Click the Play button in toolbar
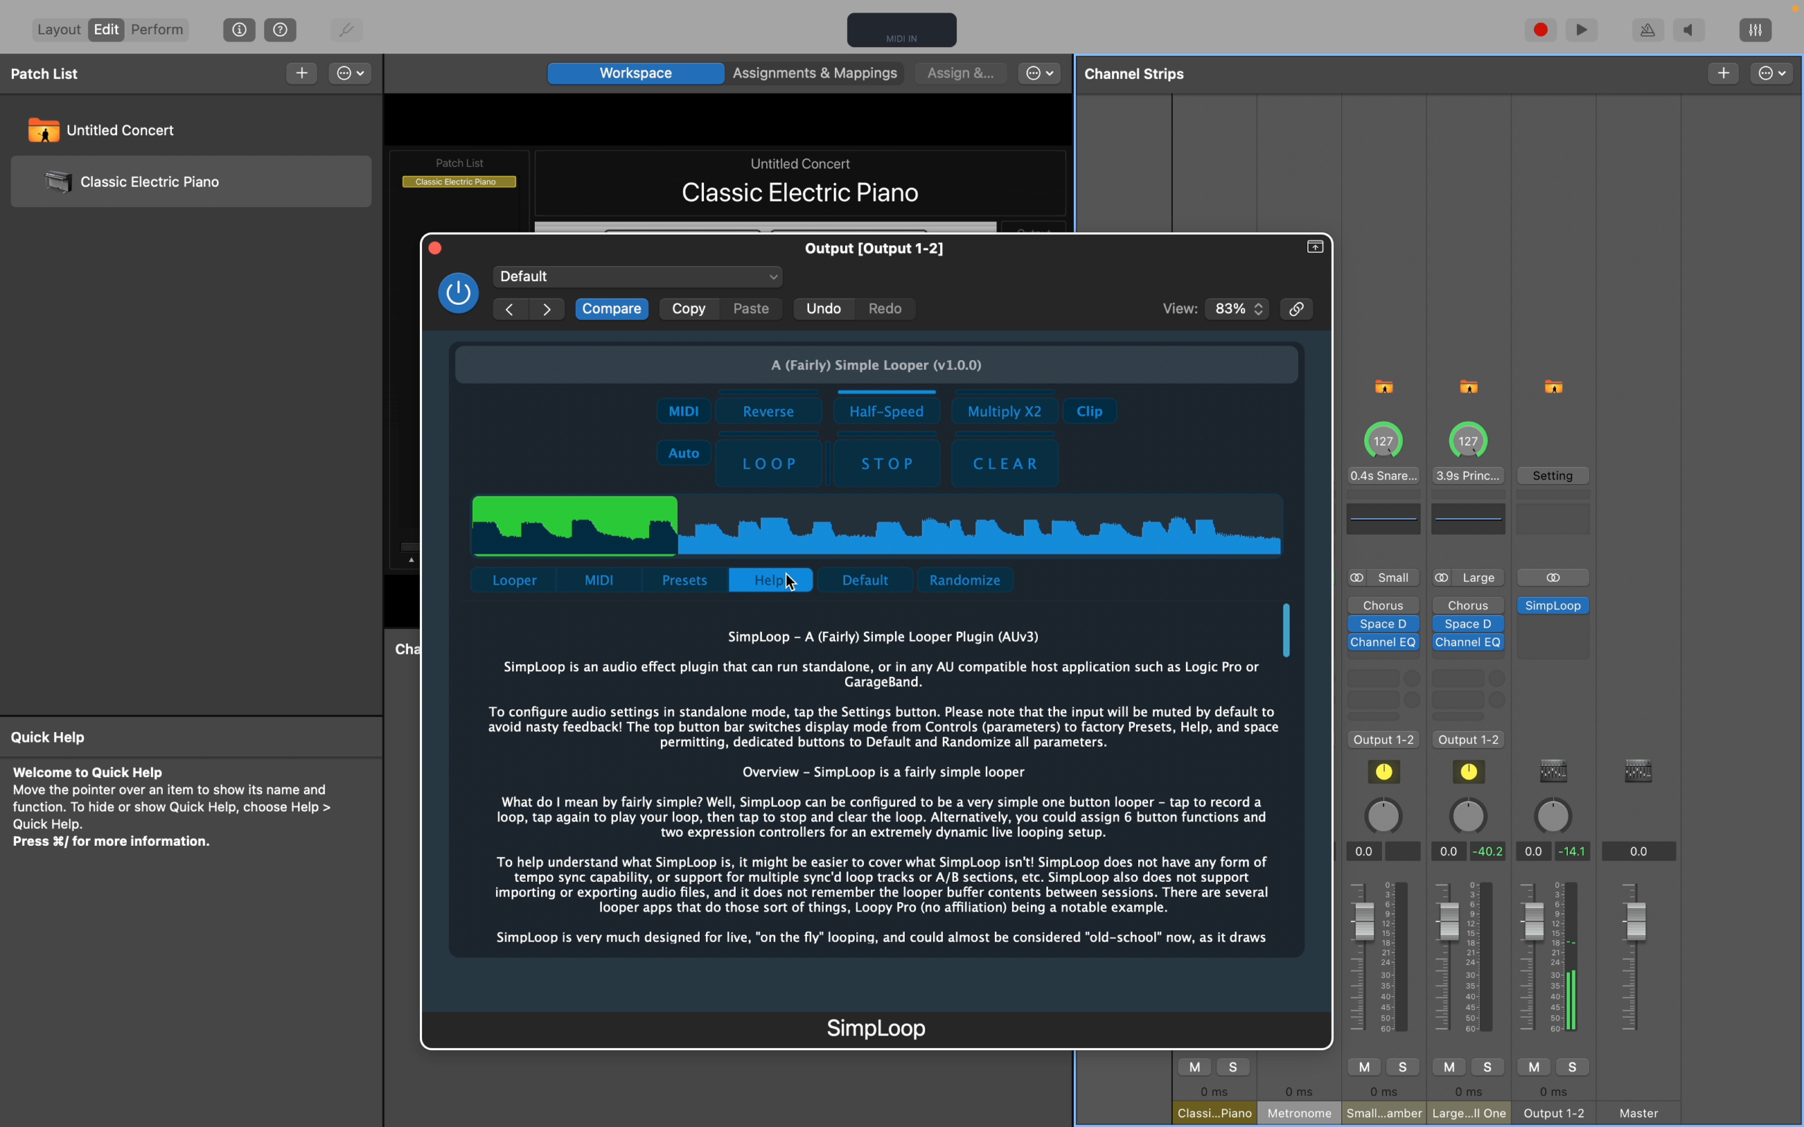The width and height of the screenshot is (1804, 1127). [x=1582, y=30]
